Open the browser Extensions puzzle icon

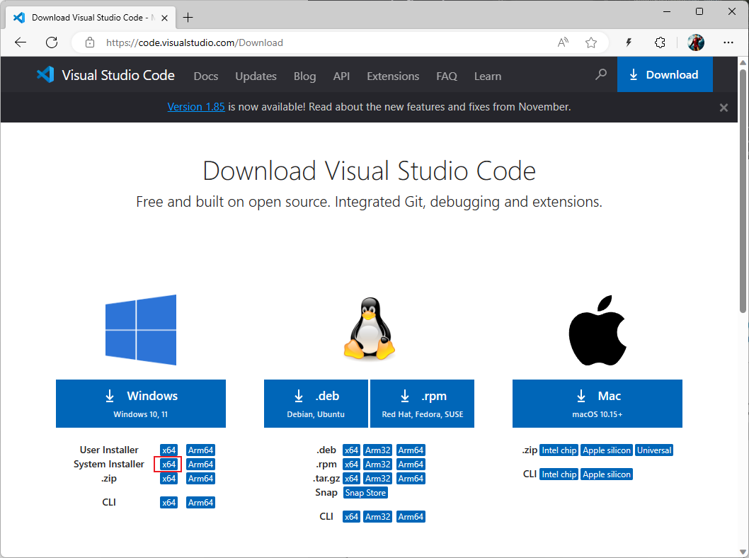pos(660,42)
